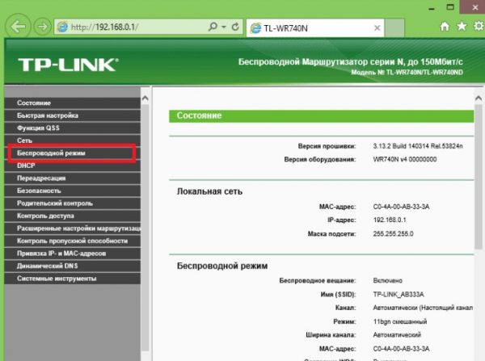This screenshot has width=485, height=361.
Task: Open Системные инструменты menu
Action: point(73,279)
